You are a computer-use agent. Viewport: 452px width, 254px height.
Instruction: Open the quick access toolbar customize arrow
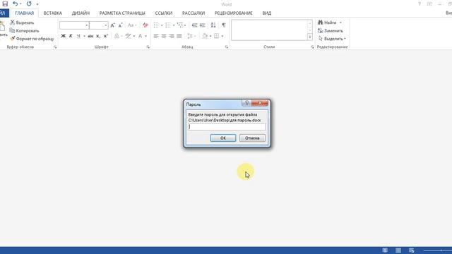pos(37,4)
